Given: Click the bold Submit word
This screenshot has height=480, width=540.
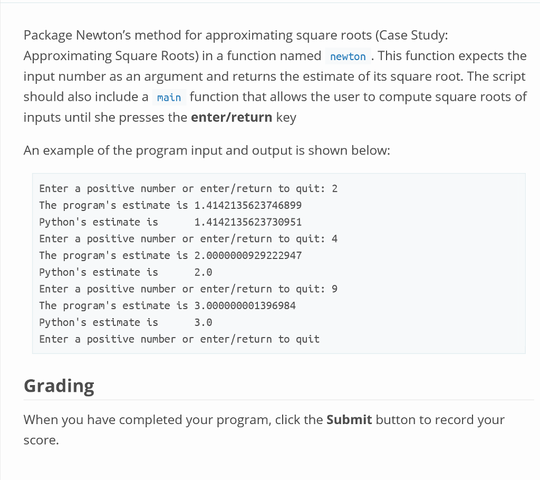Looking at the screenshot, I should (x=349, y=420).
